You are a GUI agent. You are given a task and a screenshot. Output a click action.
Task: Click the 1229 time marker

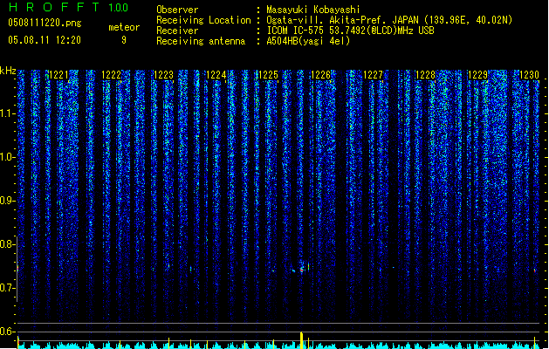[477, 74]
